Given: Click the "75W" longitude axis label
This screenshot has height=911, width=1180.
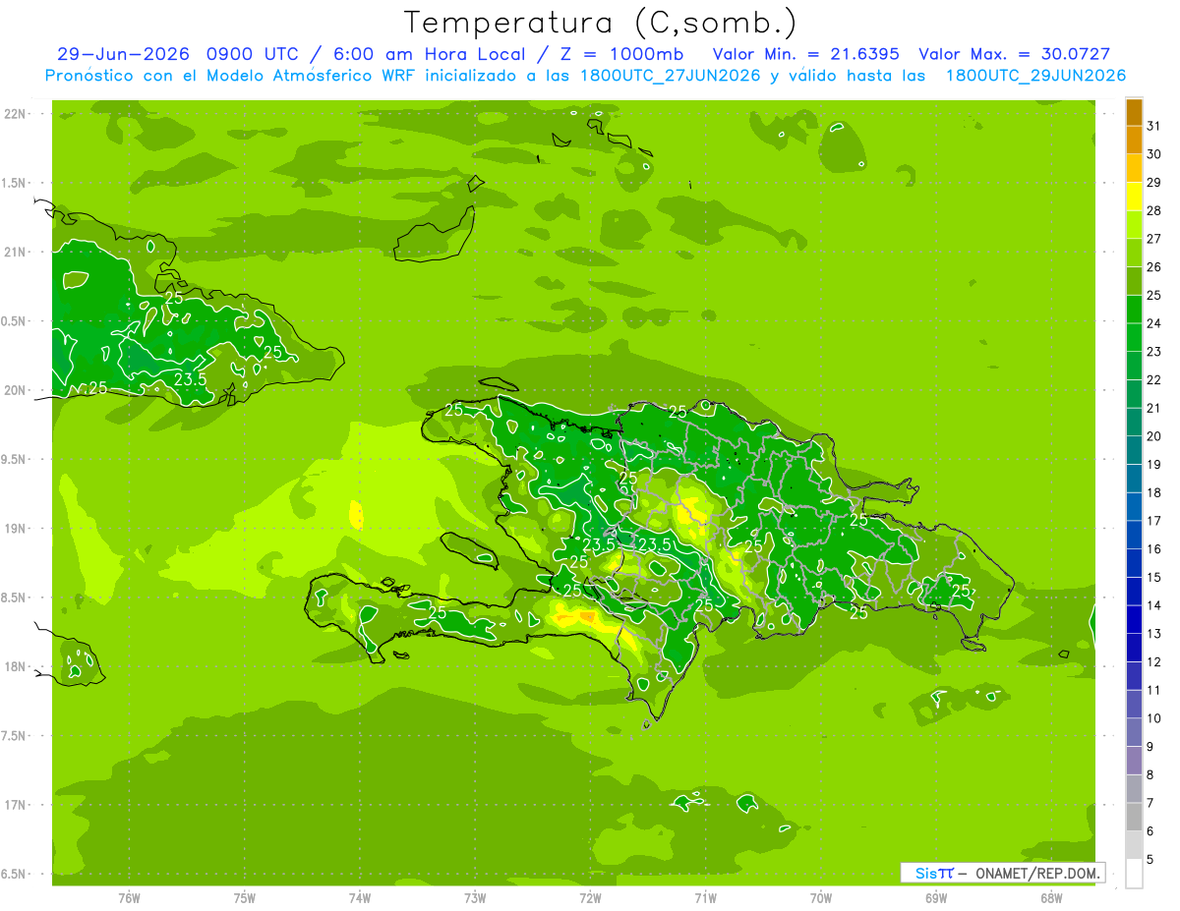Looking at the screenshot, I should (245, 898).
